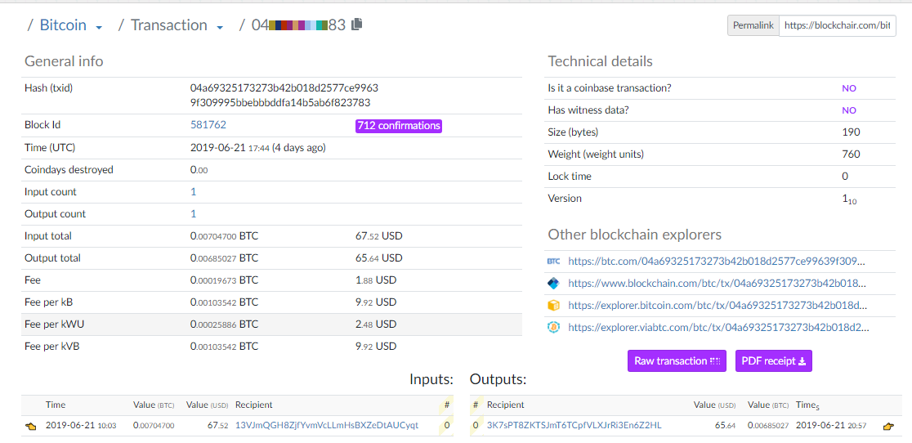Screen dimensions: 912x443
Task: Click the Technical details heading
Action: (x=601, y=61)
